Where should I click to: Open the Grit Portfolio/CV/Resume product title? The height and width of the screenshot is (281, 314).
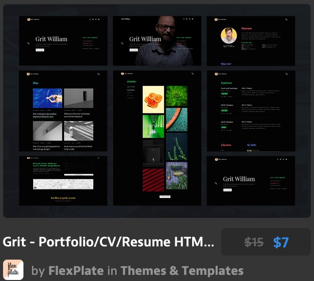[109, 242]
